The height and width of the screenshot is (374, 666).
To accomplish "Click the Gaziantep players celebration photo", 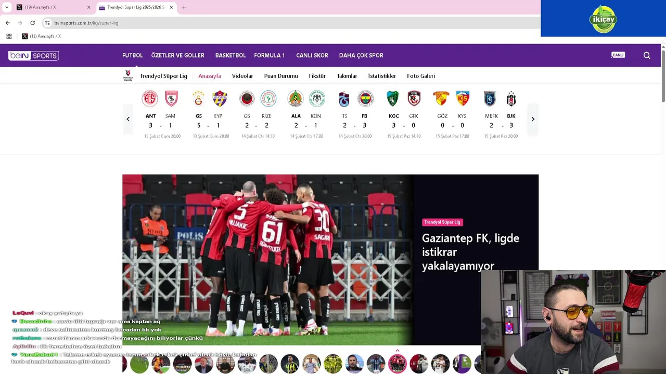I will [268, 260].
